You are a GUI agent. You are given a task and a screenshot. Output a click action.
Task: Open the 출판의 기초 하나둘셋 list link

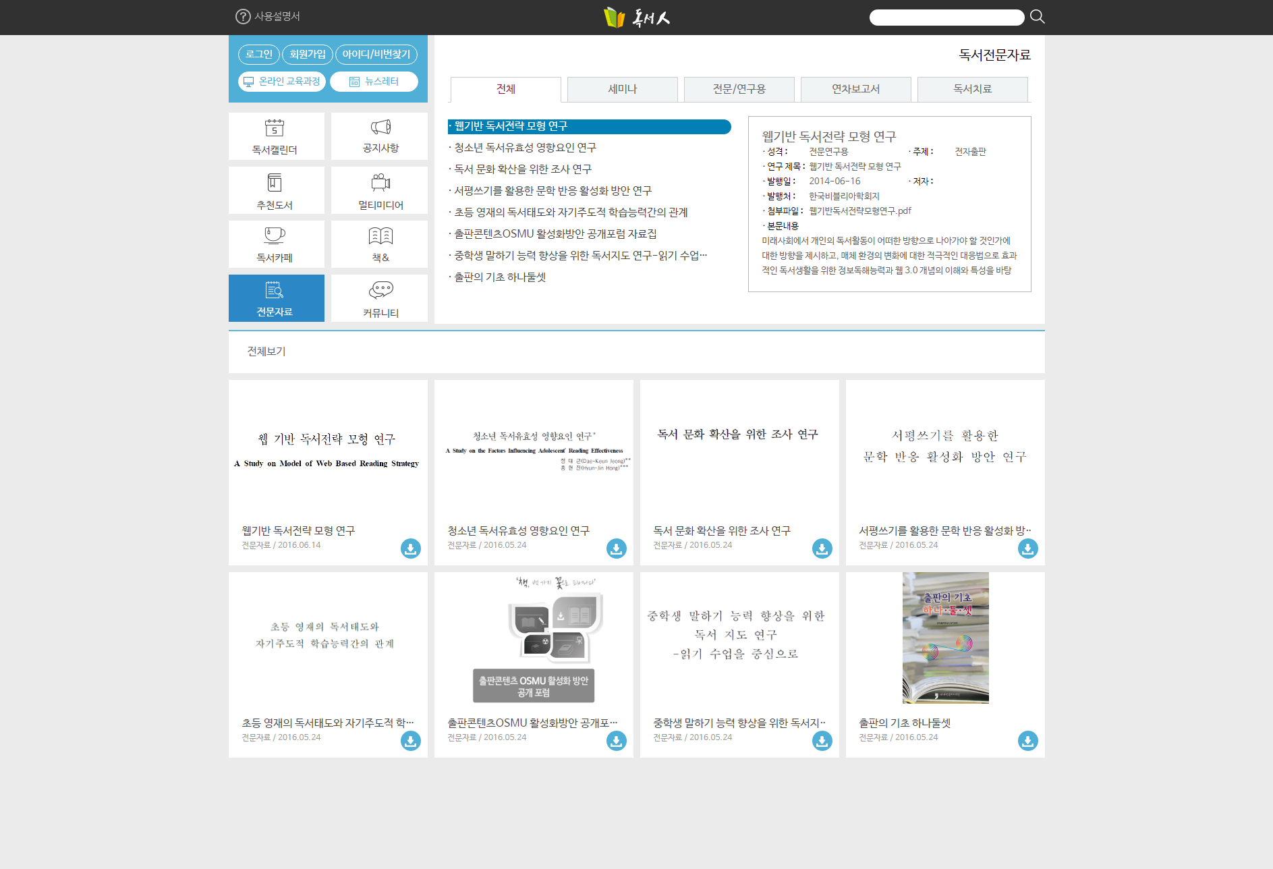[x=500, y=277]
